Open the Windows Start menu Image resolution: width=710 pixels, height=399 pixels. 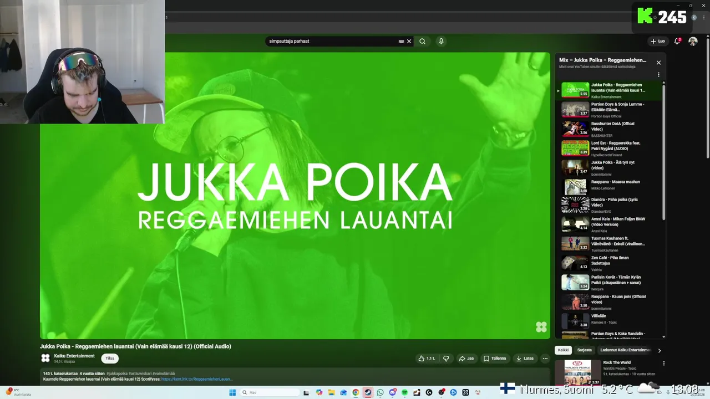coord(232,392)
